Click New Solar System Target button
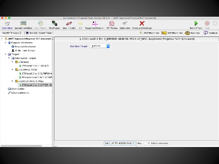 tap(39, 33)
